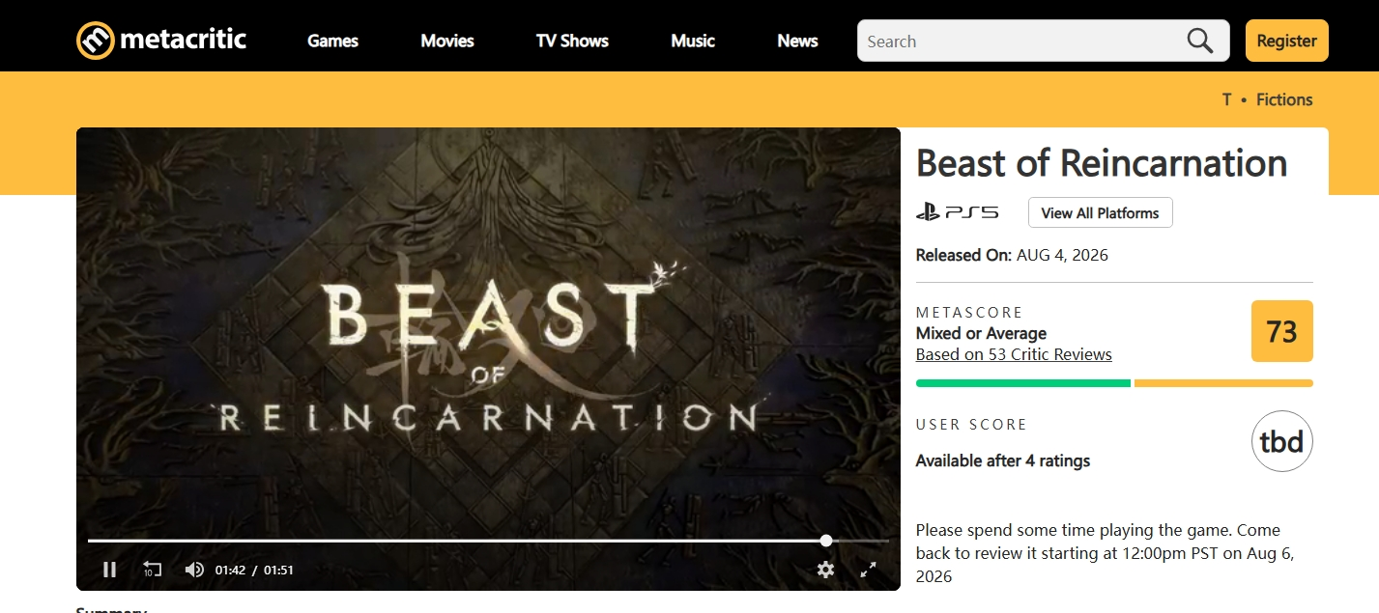Pause the trailer video

(110, 570)
